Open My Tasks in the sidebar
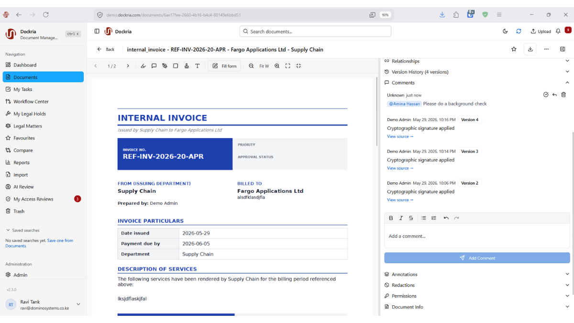The width and height of the screenshot is (574, 323). (43, 89)
